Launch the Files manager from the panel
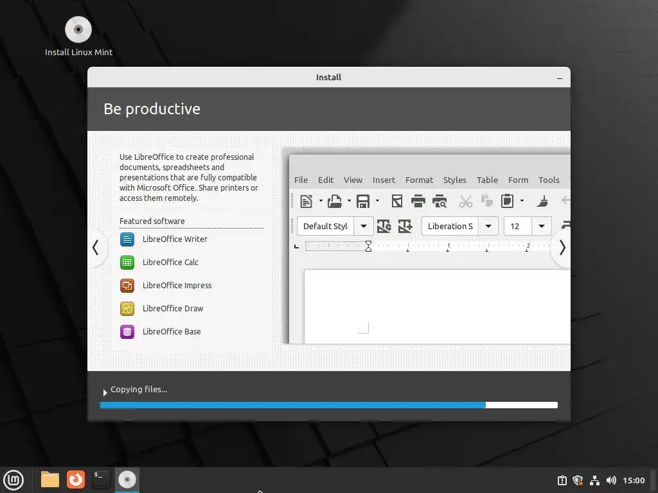Screen dimensions: 658x493 (x=50, y=480)
